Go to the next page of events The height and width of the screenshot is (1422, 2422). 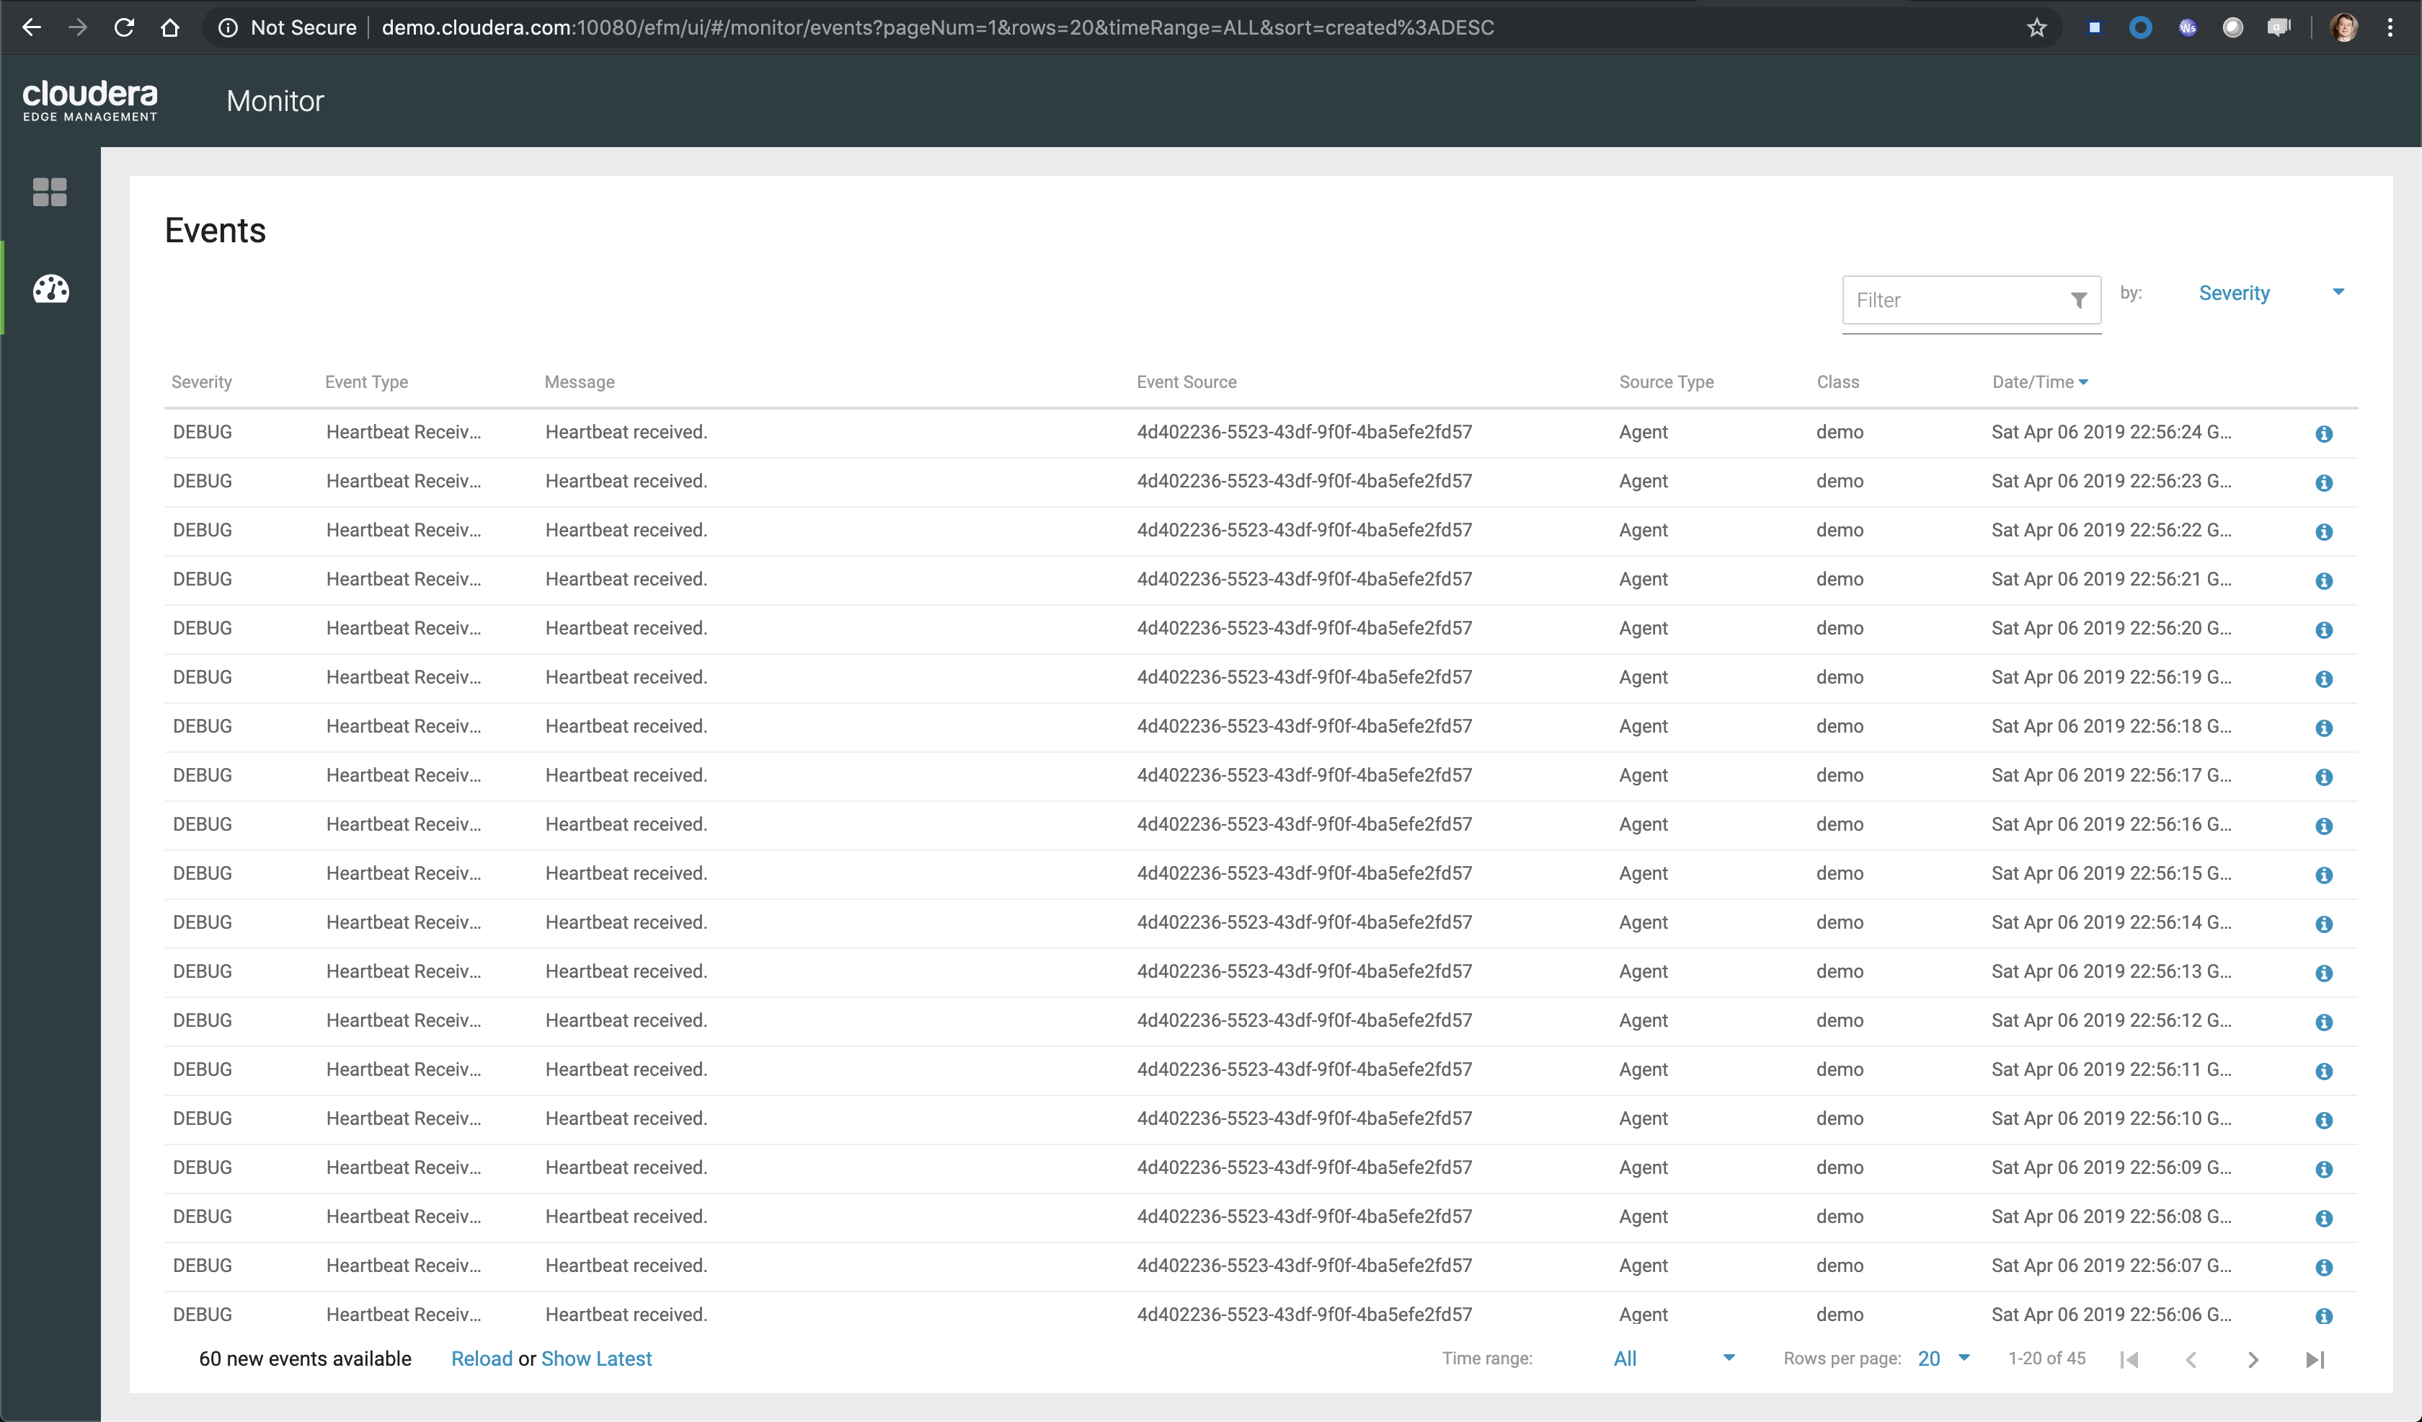click(2253, 1361)
